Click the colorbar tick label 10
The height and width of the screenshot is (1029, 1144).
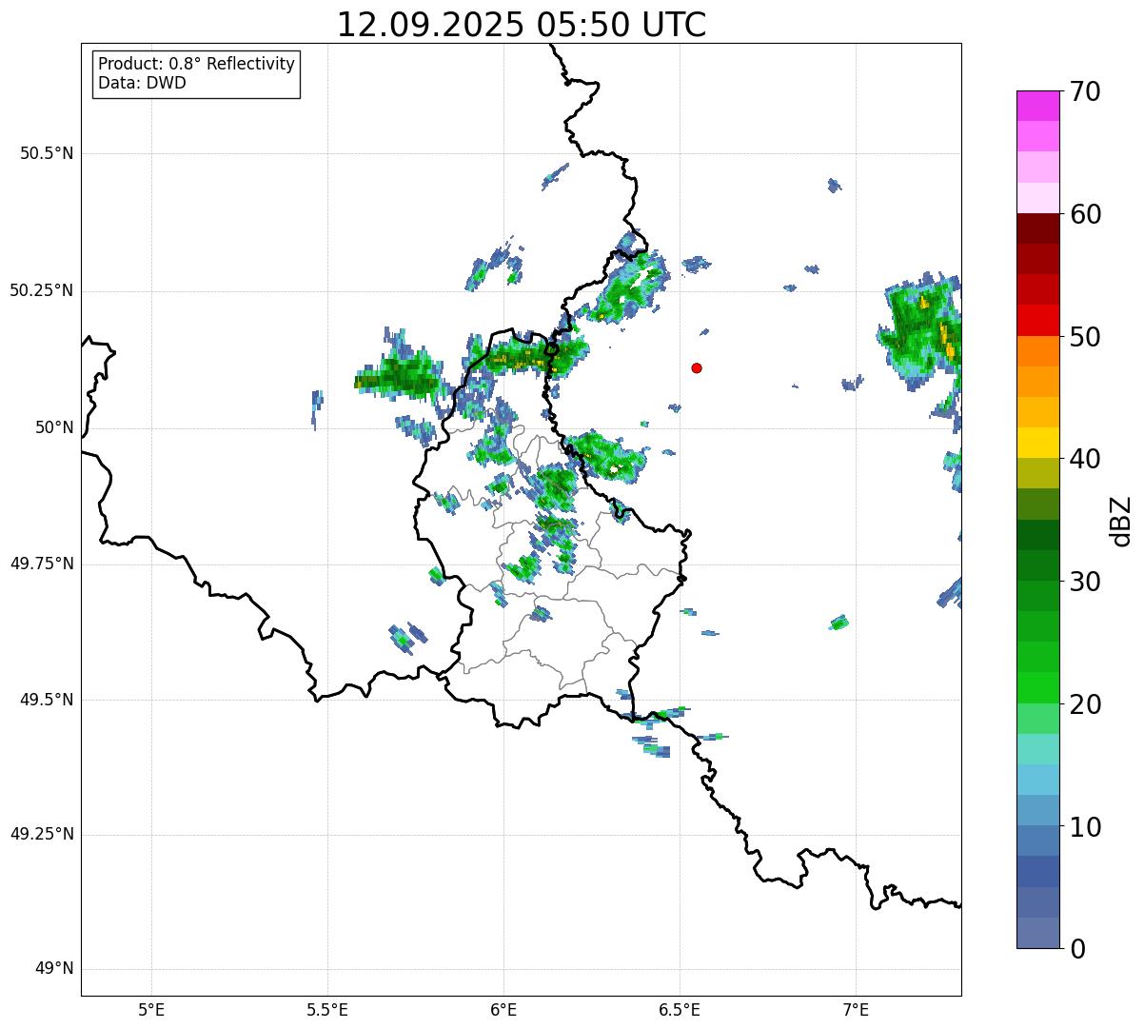coord(1085,826)
